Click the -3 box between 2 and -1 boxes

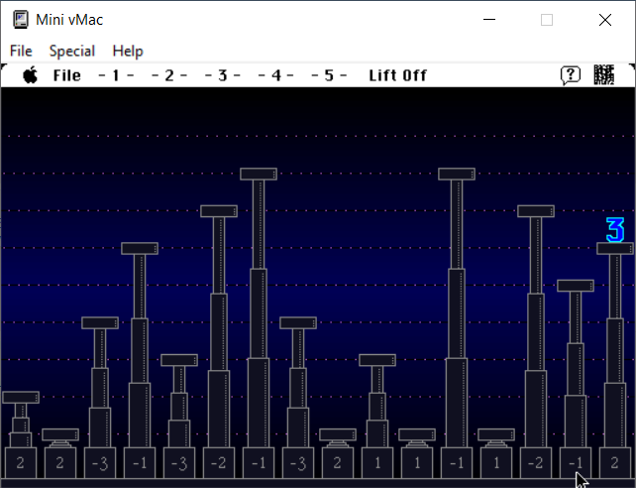(100, 463)
